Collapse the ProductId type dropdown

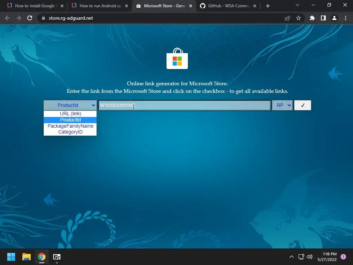click(70, 105)
